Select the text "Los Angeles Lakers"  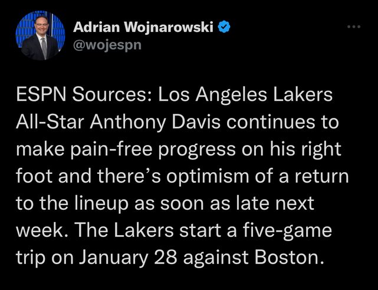245,95
